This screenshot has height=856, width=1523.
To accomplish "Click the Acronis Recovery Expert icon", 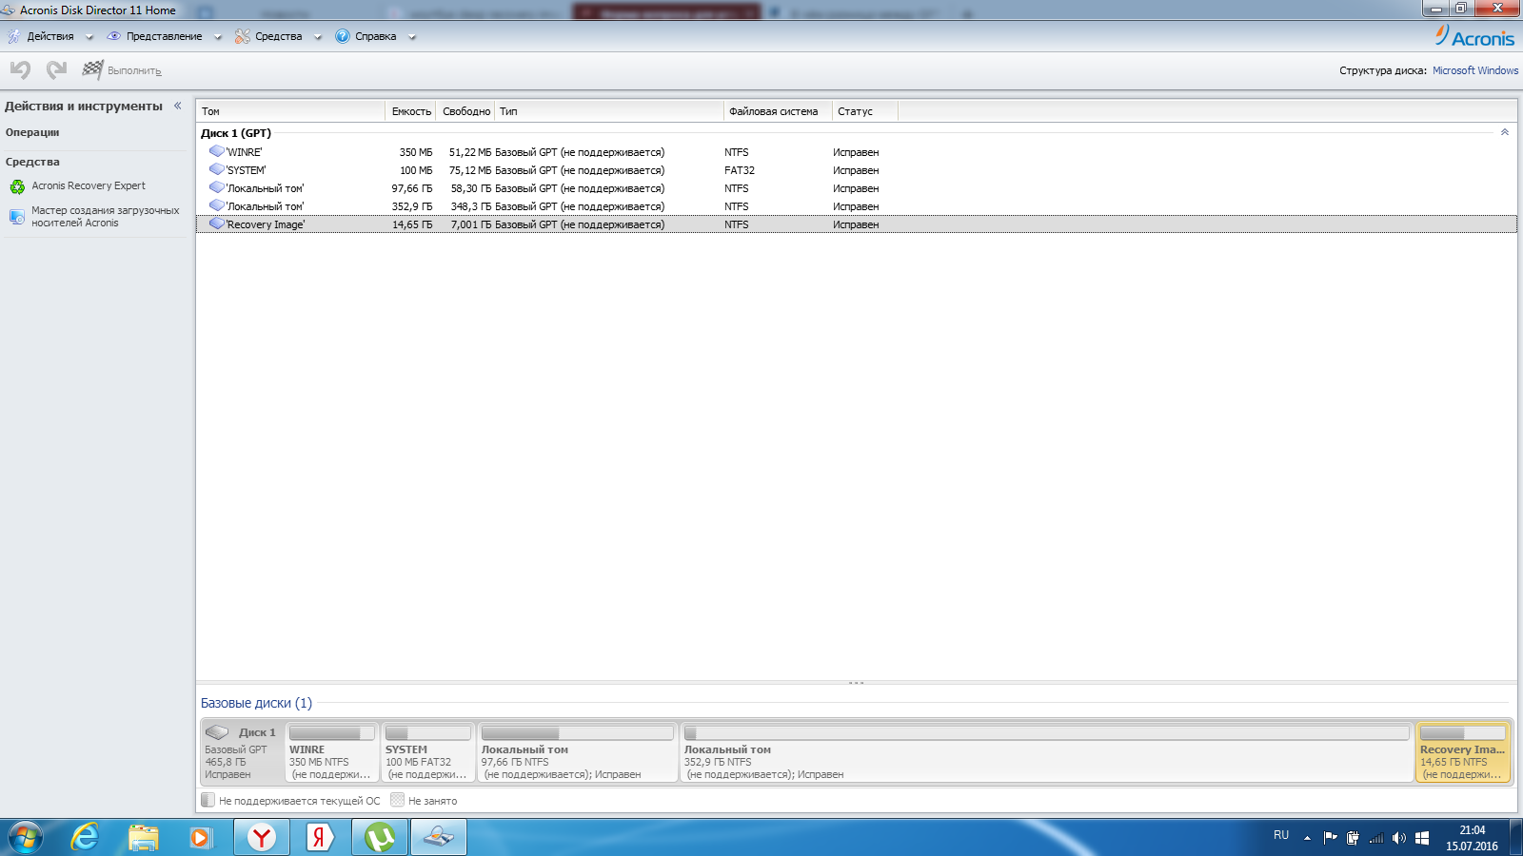I will 17,186.
